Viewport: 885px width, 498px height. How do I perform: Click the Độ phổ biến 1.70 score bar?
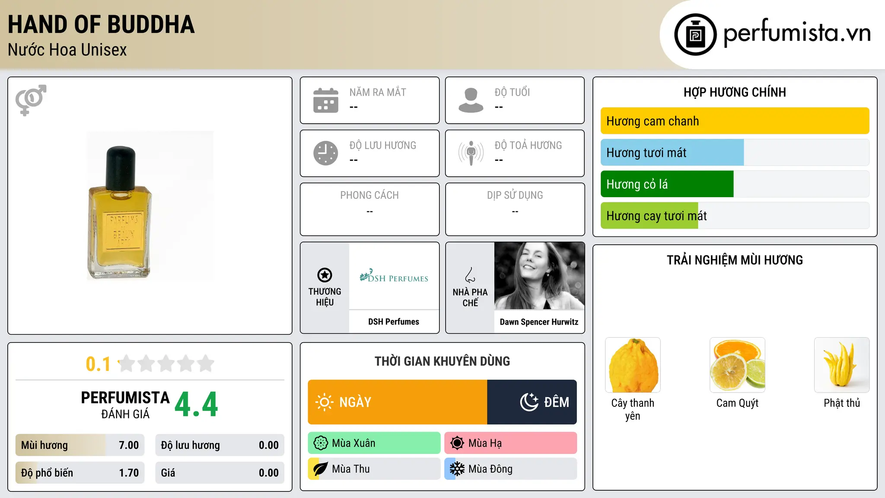coord(80,473)
